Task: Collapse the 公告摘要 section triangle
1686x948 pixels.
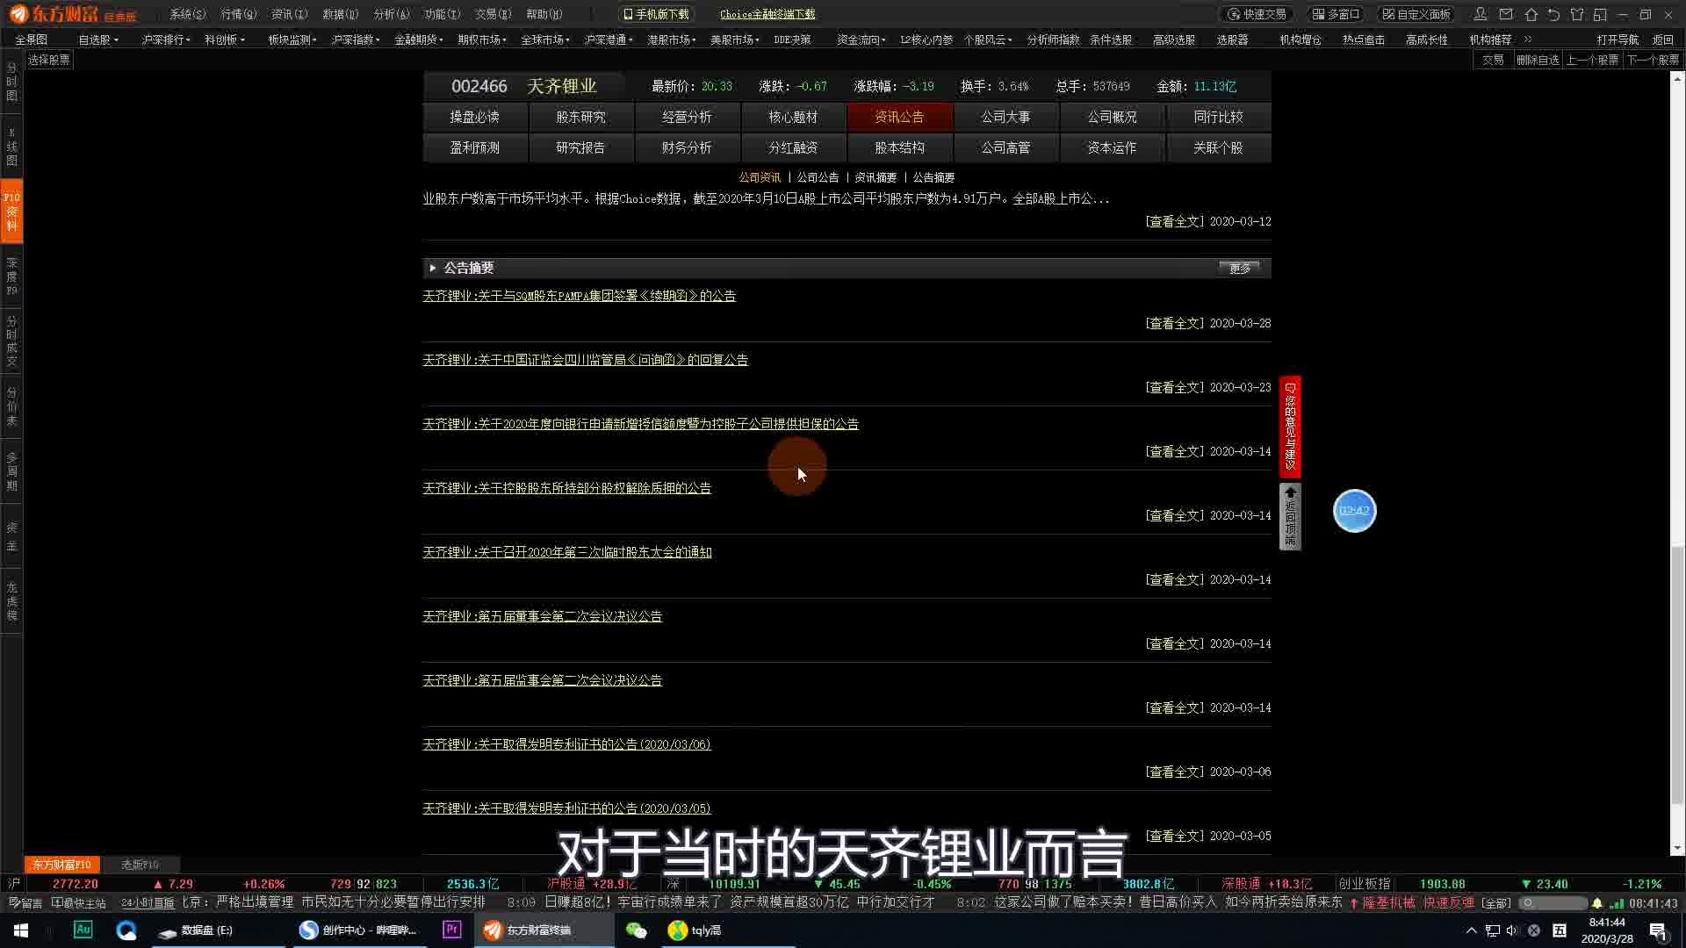Action: pos(433,268)
